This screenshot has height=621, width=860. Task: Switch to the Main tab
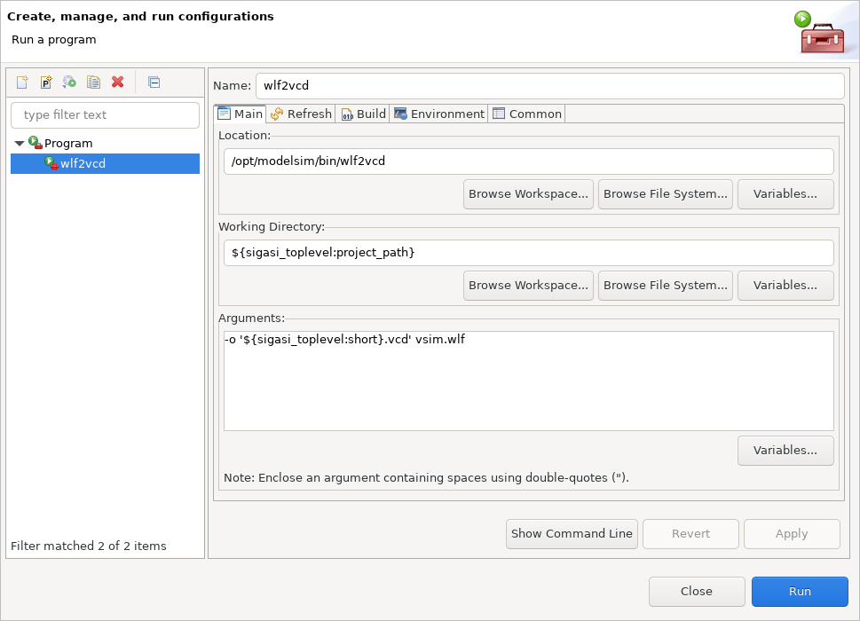tap(241, 114)
